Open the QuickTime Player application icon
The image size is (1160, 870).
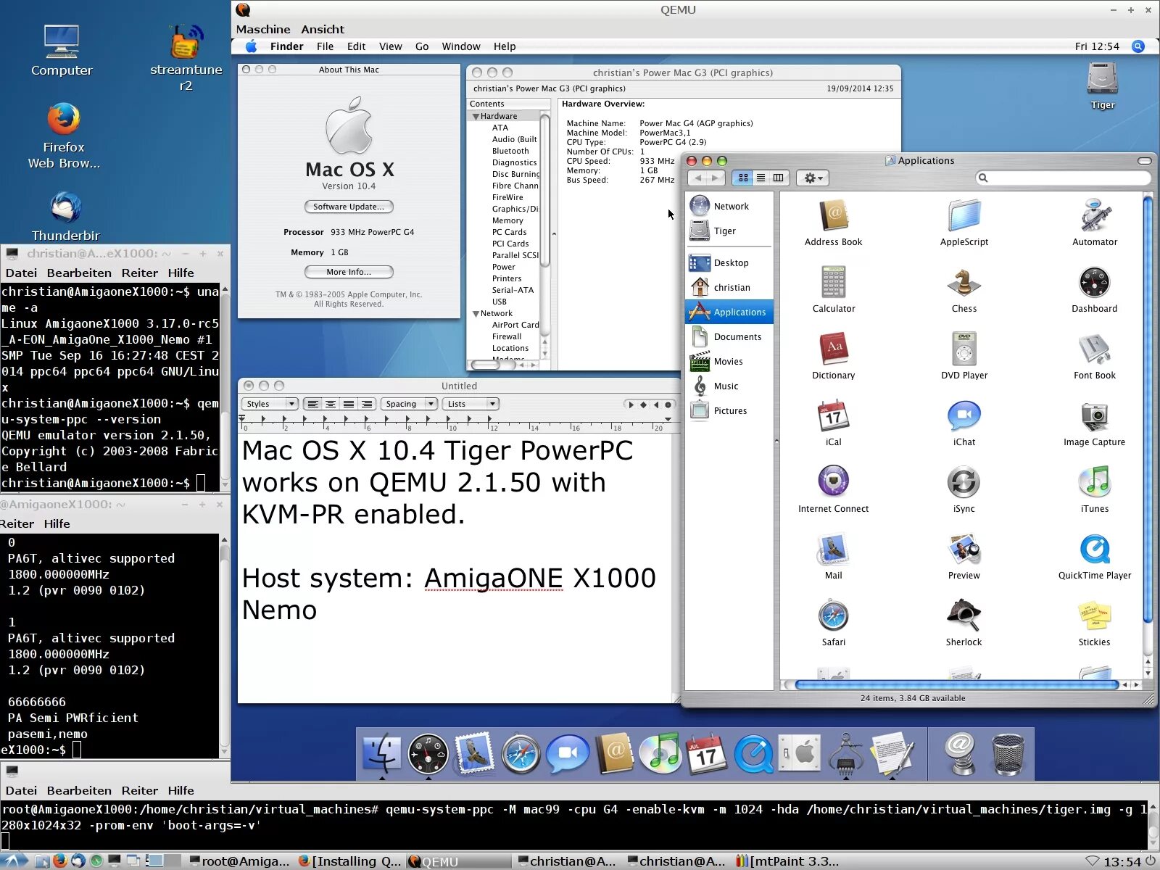1095,549
